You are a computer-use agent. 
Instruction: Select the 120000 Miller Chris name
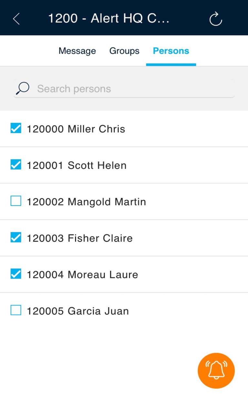76,129
